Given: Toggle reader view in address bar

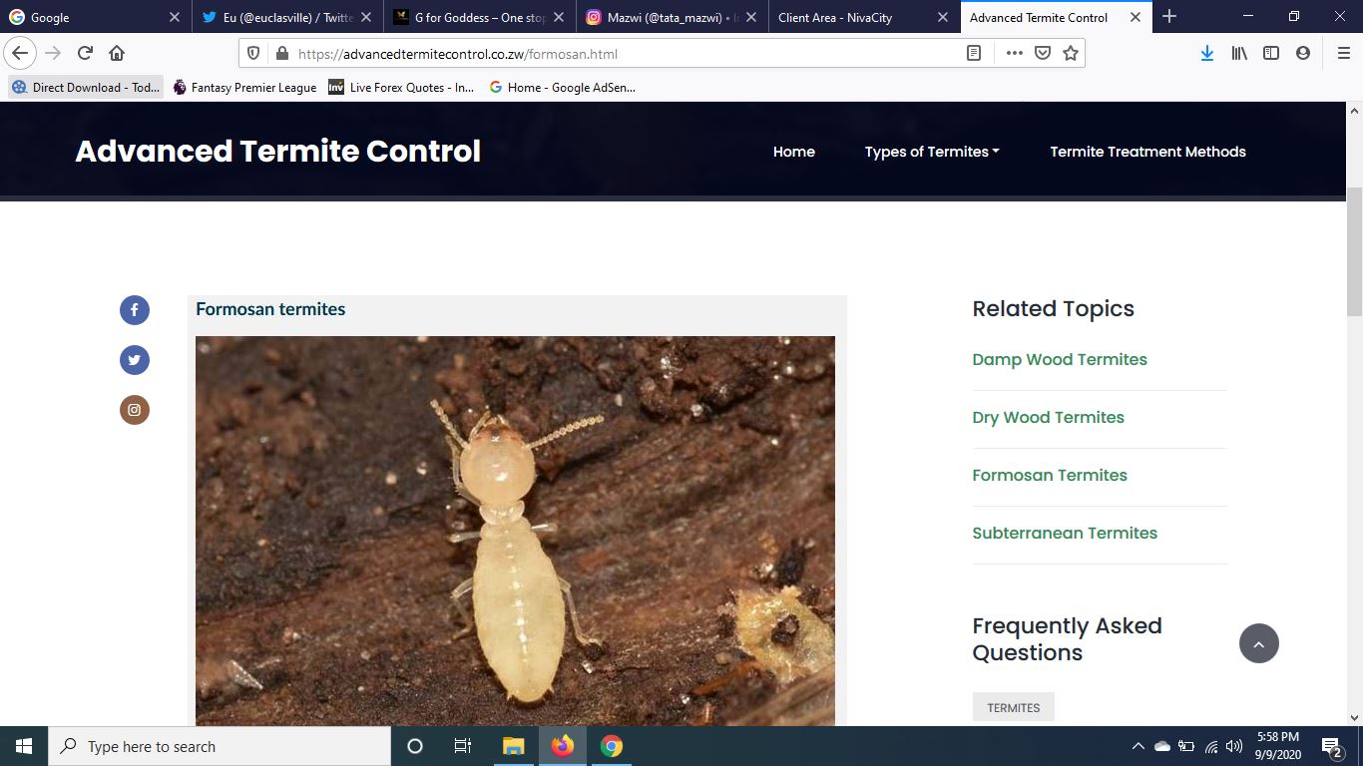Looking at the screenshot, I should point(974,53).
